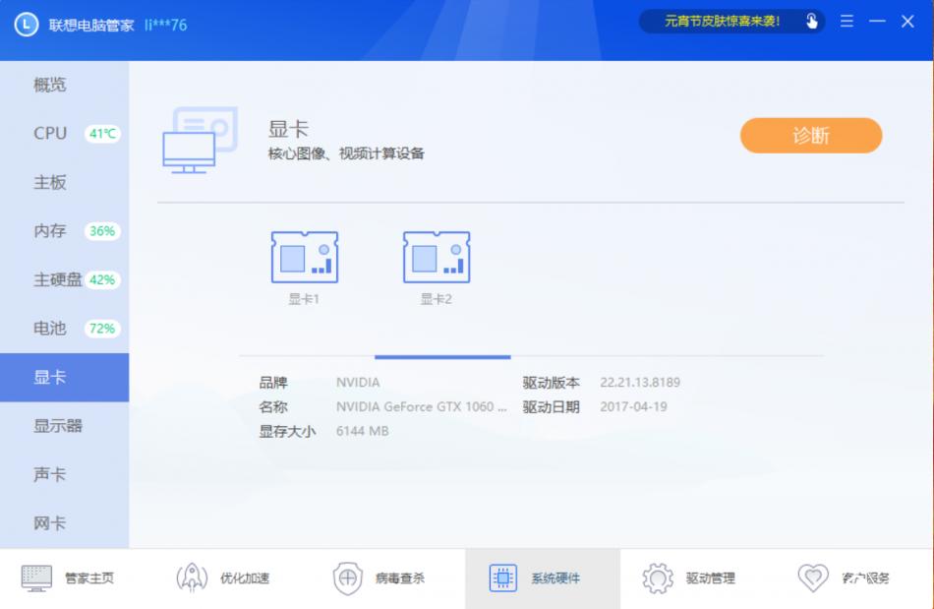Select 显卡1 to view its details
The height and width of the screenshot is (609, 934).
click(x=305, y=261)
